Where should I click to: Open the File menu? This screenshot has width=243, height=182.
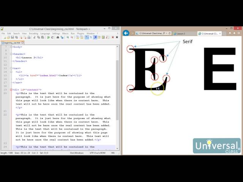pyautogui.click(x=3, y=33)
